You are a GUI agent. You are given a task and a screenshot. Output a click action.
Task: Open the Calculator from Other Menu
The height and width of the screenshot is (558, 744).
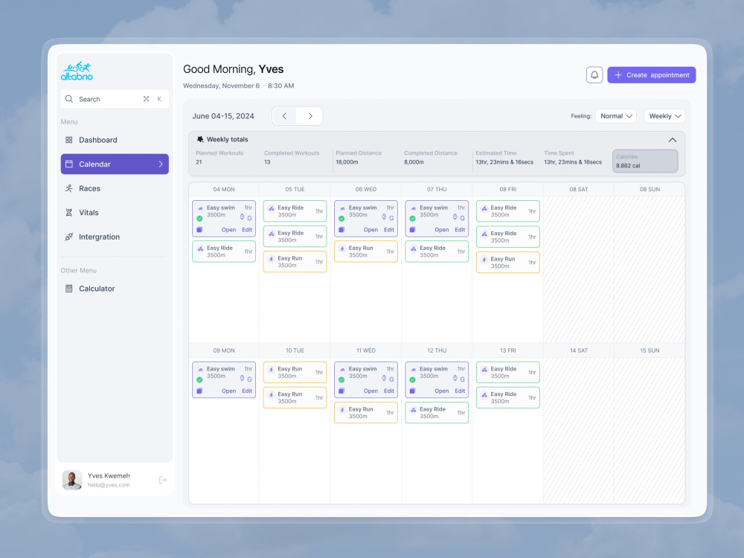pyautogui.click(x=115, y=289)
